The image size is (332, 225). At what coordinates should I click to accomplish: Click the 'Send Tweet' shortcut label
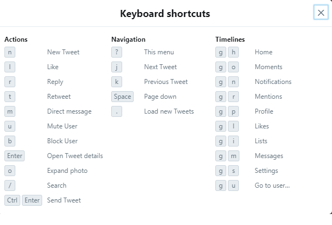click(x=64, y=200)
